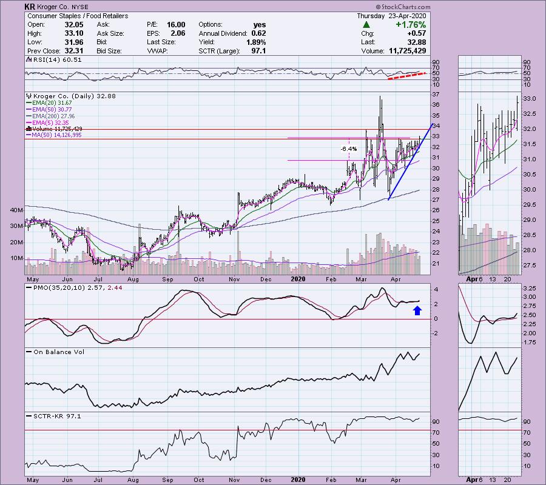Click the +1.76% percent change
The width and height of the screenshot is (546, 485).
tap(411, 25)
